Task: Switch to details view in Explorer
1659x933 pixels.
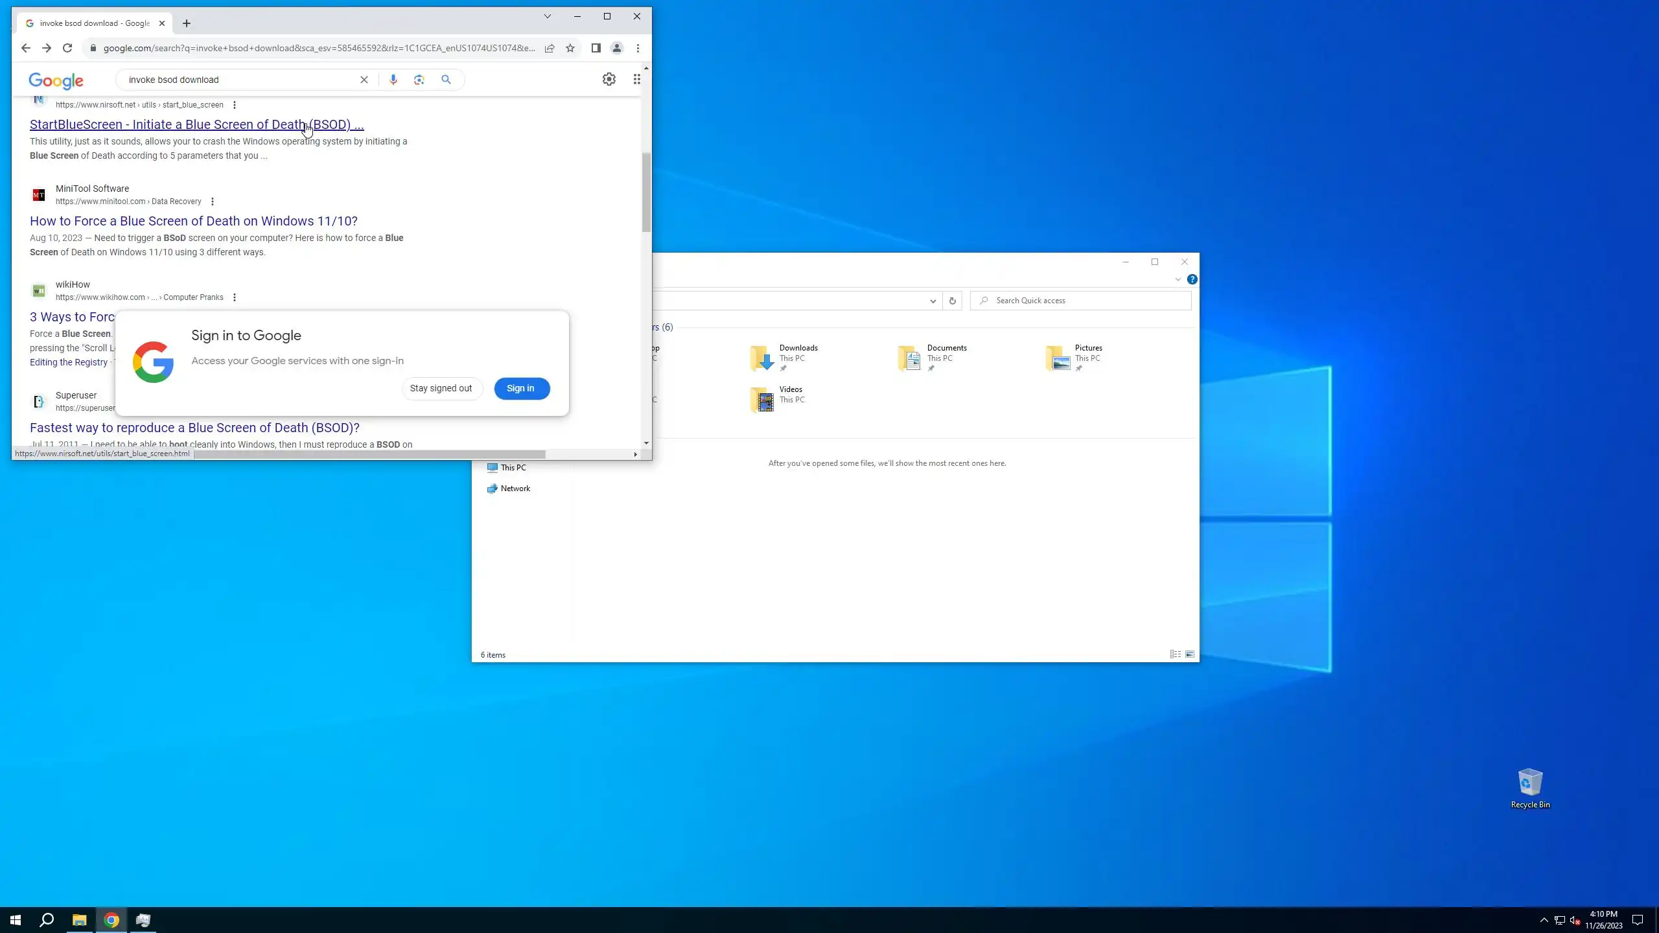Action: pyautogui.click(x=1175, y=654)
